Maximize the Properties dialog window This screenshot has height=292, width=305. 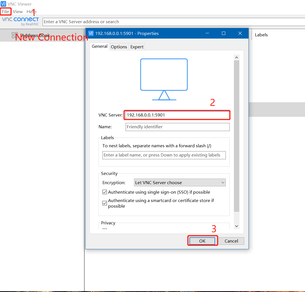224,33
